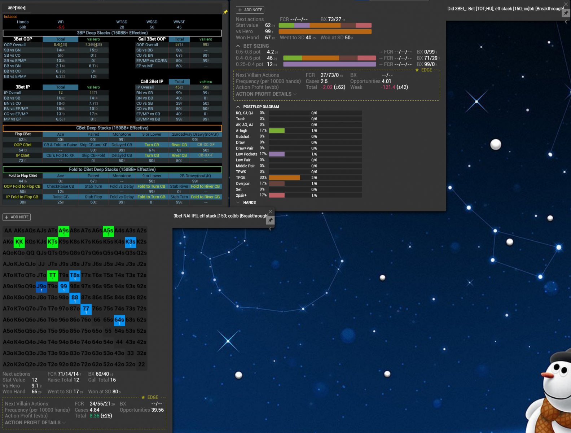Select the green KK cell in hand matrix
Viewport: 571px width, 433px height.
tap(19, 242)
